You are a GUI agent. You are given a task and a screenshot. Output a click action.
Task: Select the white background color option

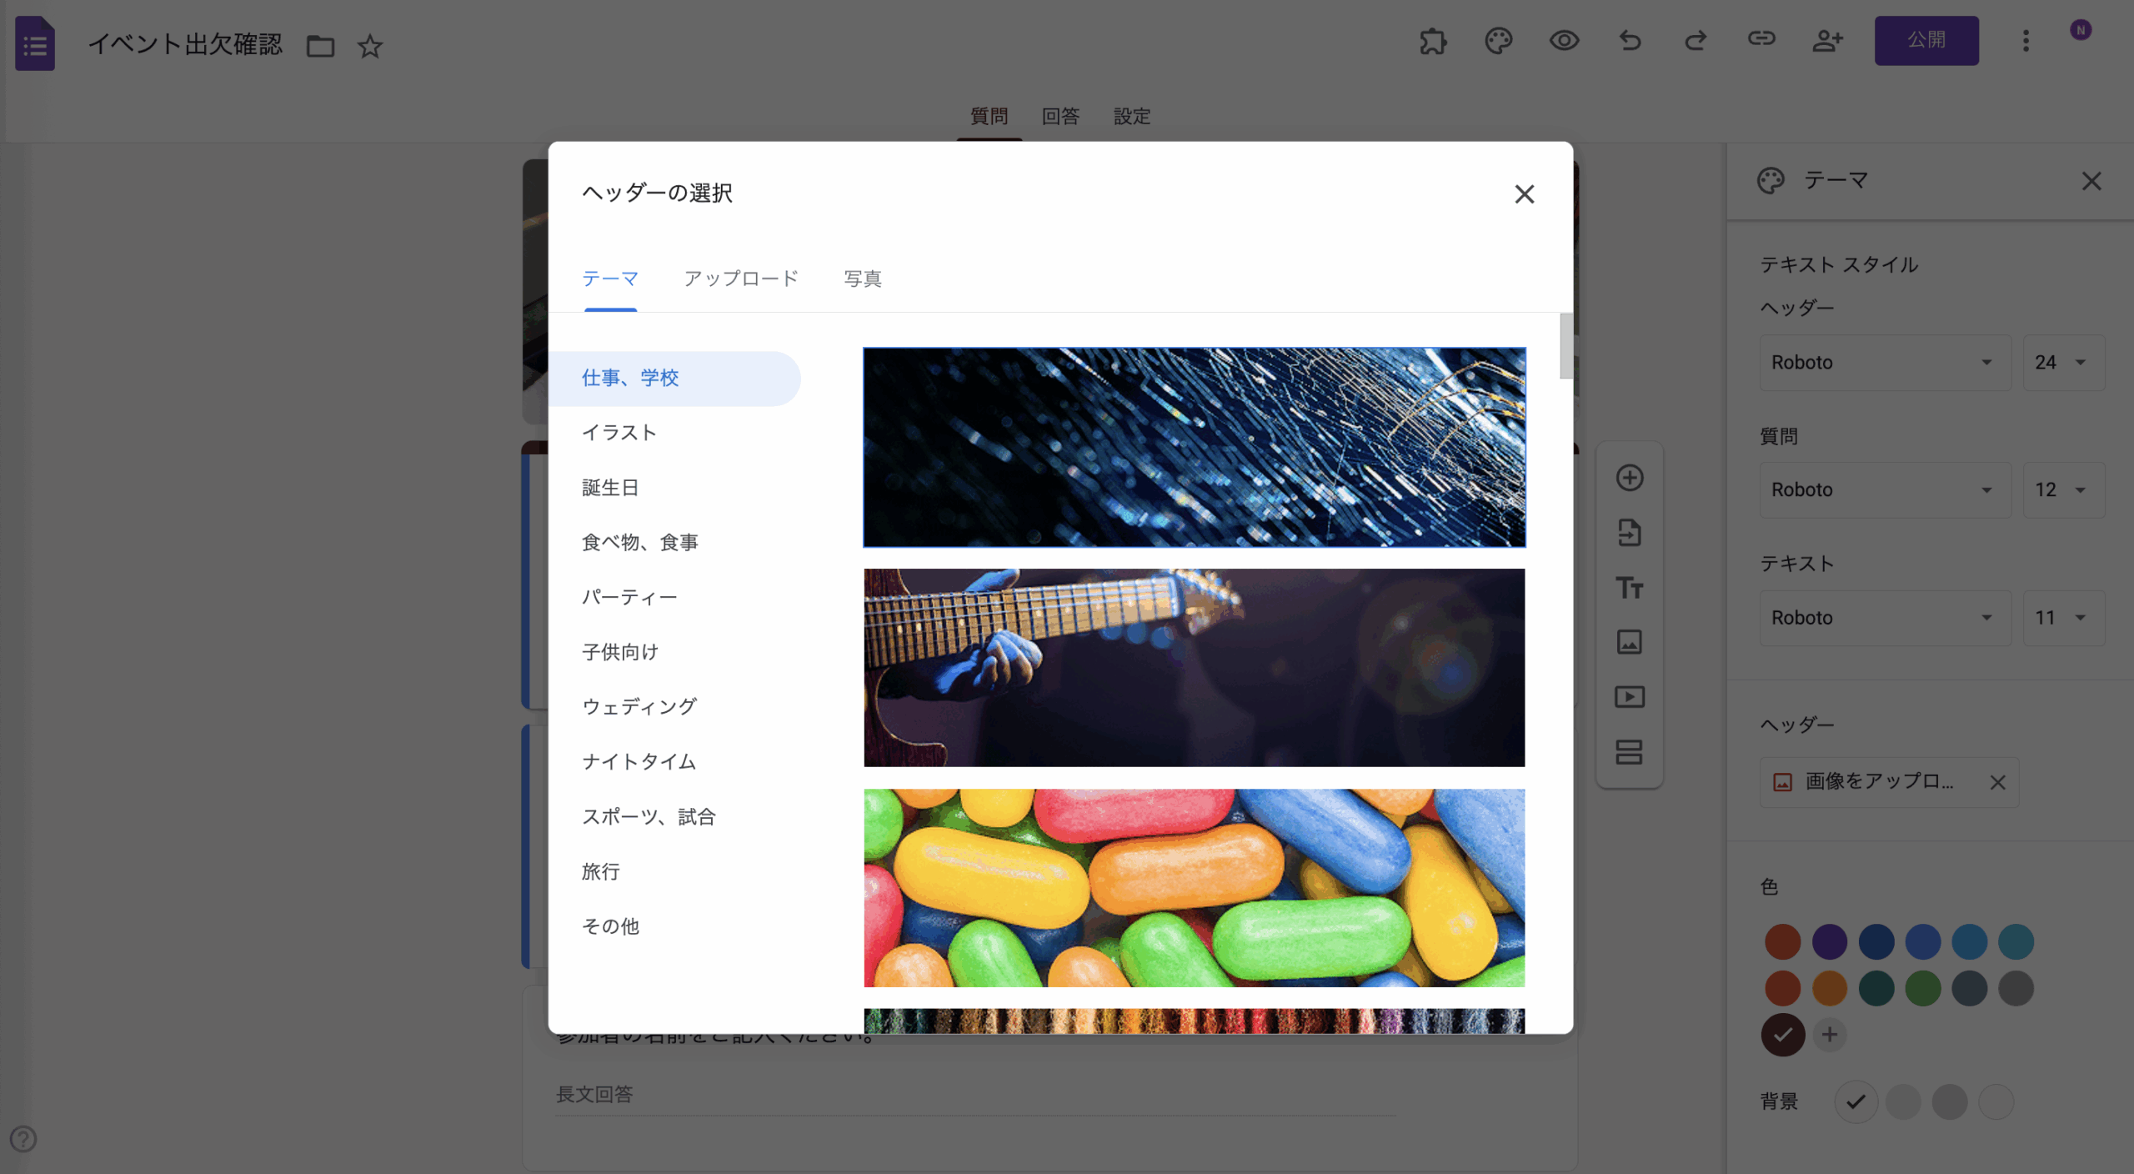1996,1102
